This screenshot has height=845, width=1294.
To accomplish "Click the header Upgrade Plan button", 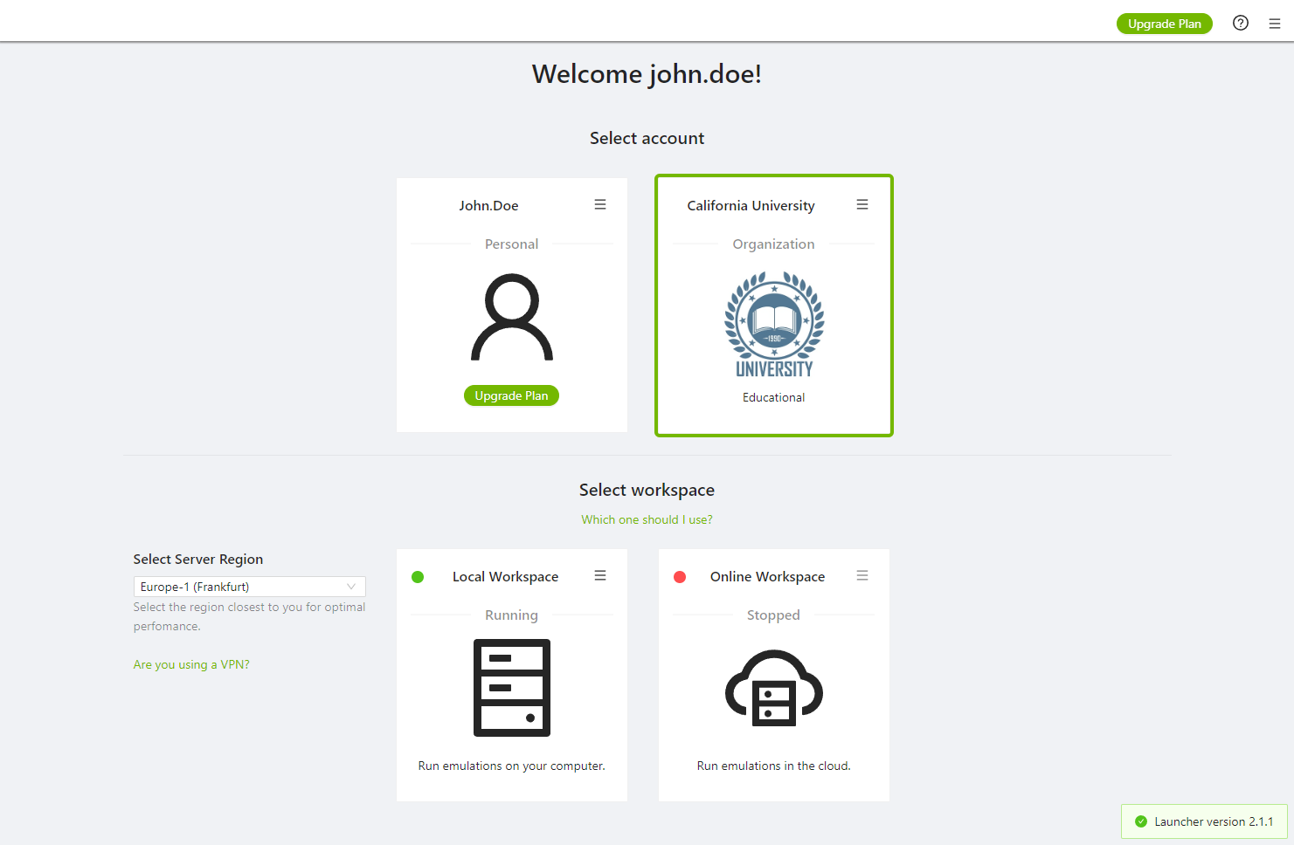I will [1164, 24].
